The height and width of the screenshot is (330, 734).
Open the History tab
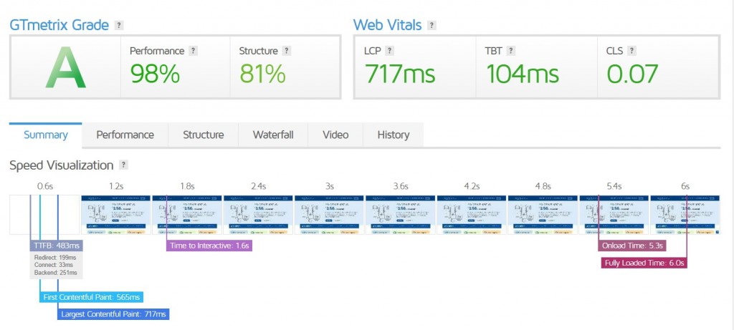pyautogui.click(x=394, y=135)
